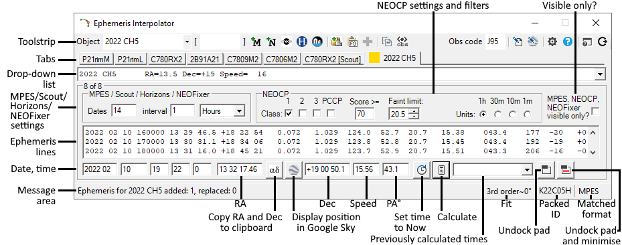
Task: Select the 10m Units radio button
Action: tap(513, 114)
